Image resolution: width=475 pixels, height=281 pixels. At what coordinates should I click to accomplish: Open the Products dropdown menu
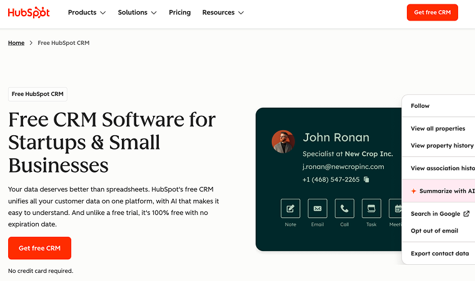pos(87,12)
